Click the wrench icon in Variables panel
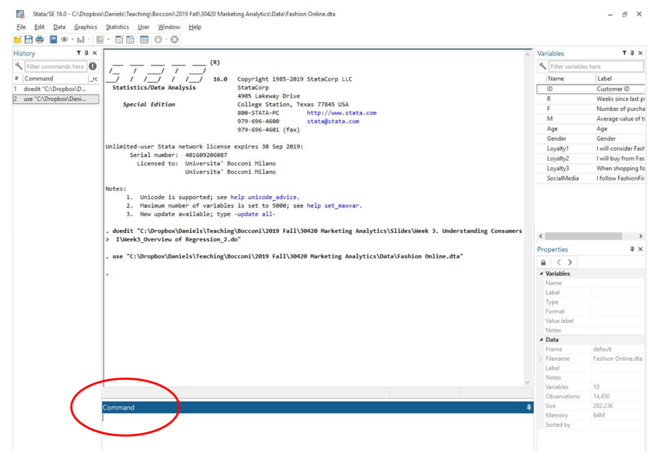 point(543,66)
